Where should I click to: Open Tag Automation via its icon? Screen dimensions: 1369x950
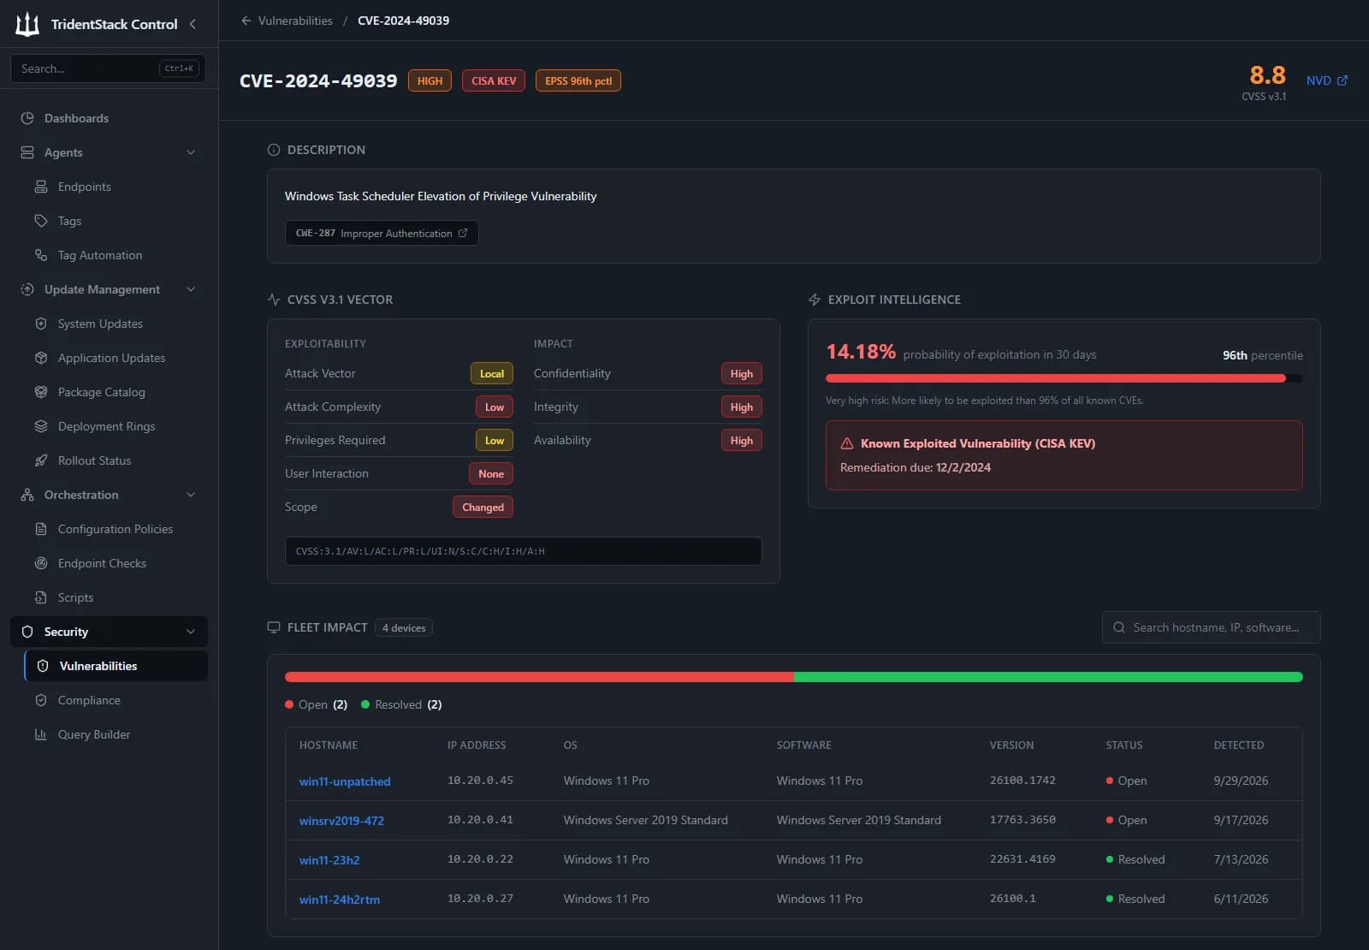(41, 255)
